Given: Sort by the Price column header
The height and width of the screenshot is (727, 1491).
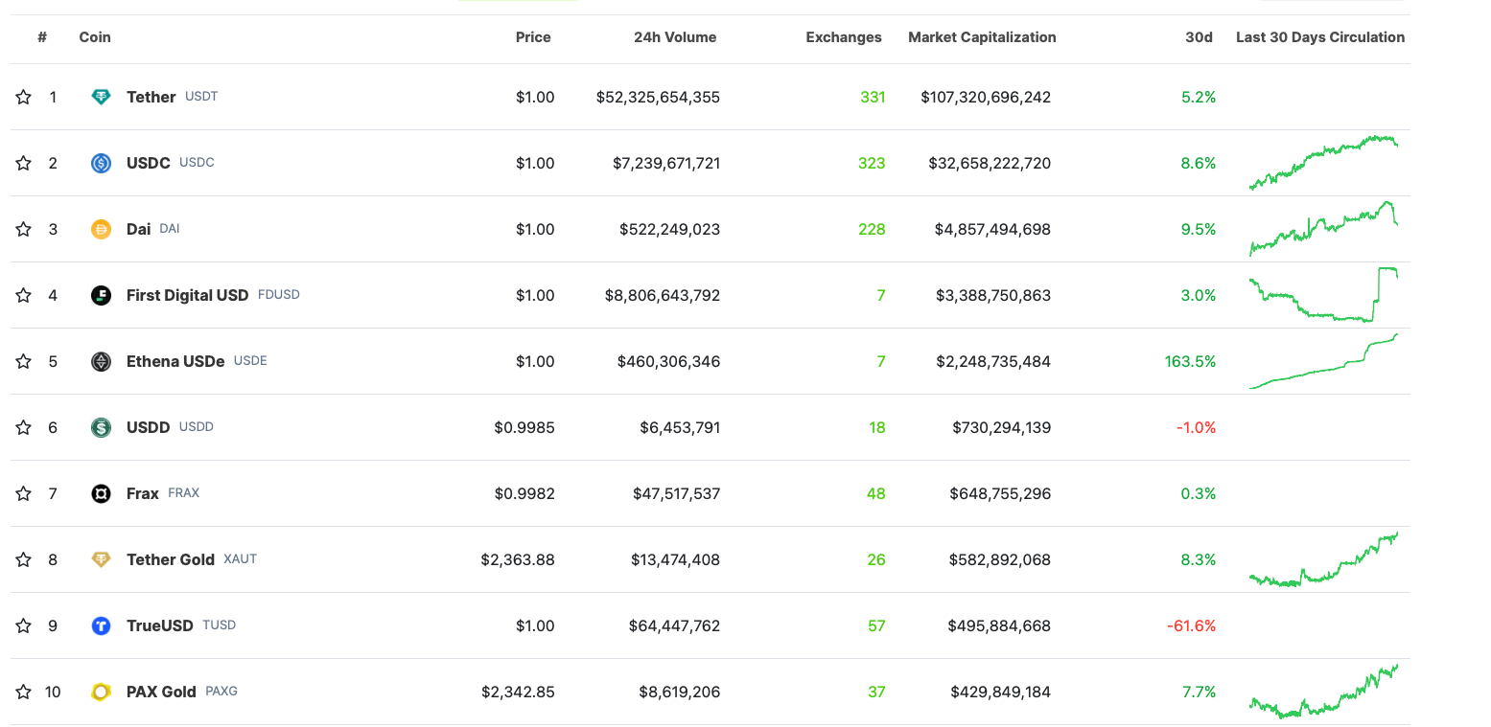Looking at the screenshot, I should tap(533, 37).
